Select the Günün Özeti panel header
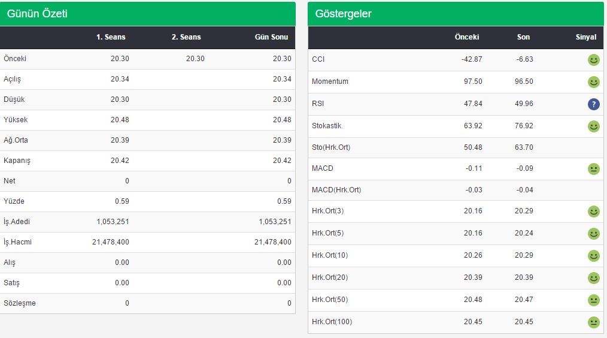607x338 pixels. point(147,14)
